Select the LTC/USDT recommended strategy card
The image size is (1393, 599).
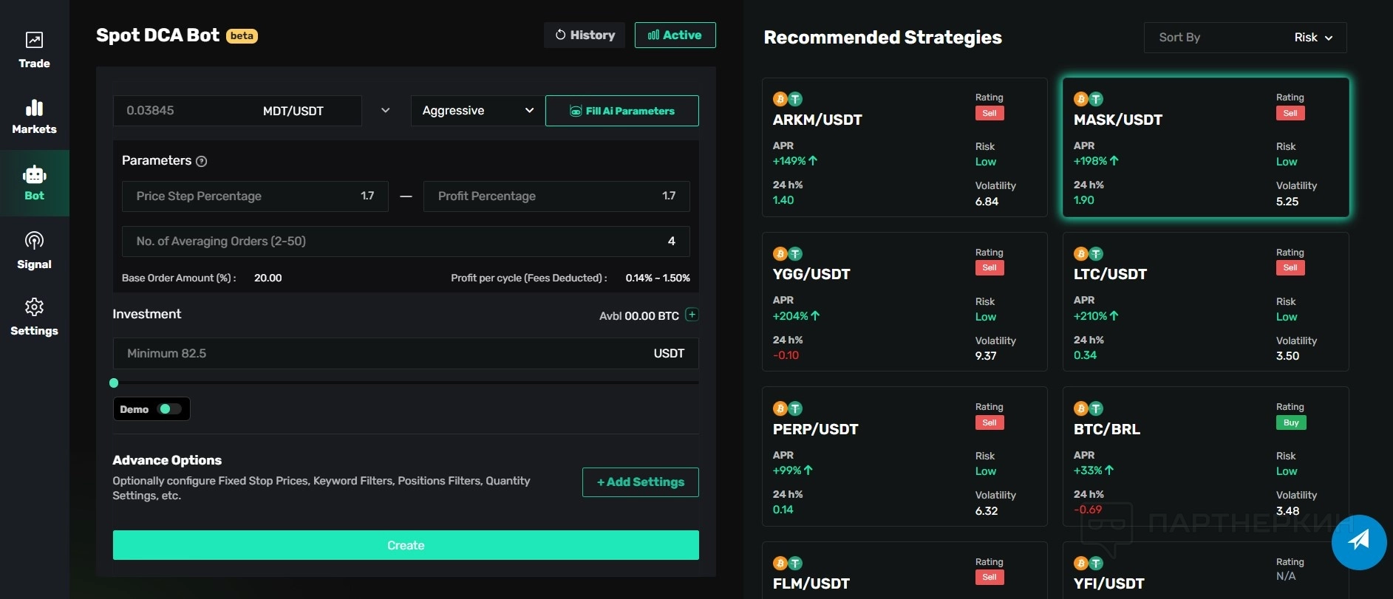[x=1205, y=301]
